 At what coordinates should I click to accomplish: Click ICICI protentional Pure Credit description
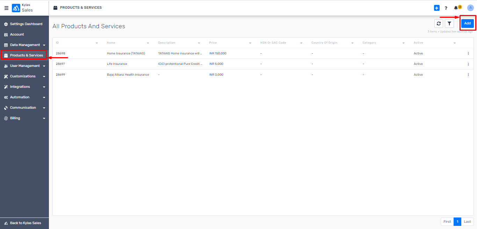(x=180, y=64)
